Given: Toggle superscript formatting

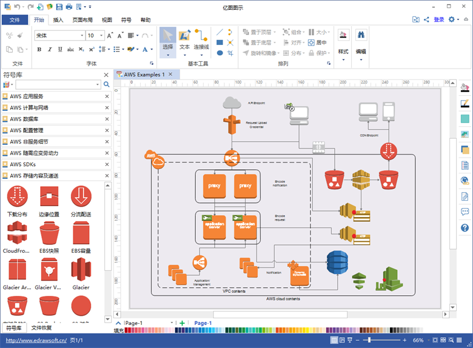Looking at the screenshot, I should (x=92, y=50).
